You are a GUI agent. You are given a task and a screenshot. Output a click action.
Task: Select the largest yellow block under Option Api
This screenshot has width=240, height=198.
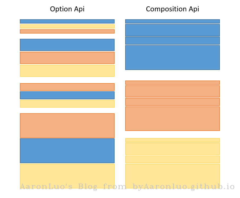click(x=67, y=174)
